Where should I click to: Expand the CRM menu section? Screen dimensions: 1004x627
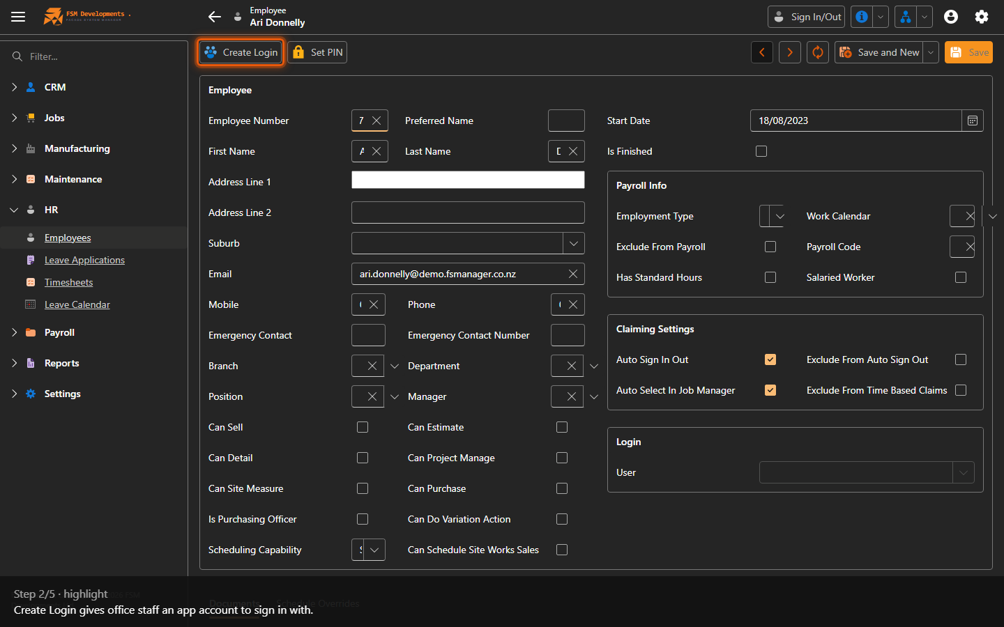[x=14, y=87]
